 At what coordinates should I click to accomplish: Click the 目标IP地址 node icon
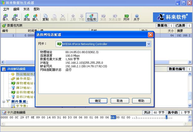(13, 97)
